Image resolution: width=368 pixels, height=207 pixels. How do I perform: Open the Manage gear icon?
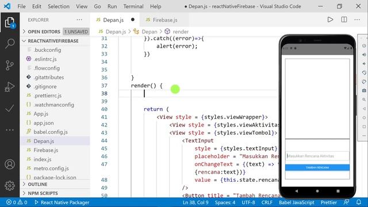click(10, 186)
